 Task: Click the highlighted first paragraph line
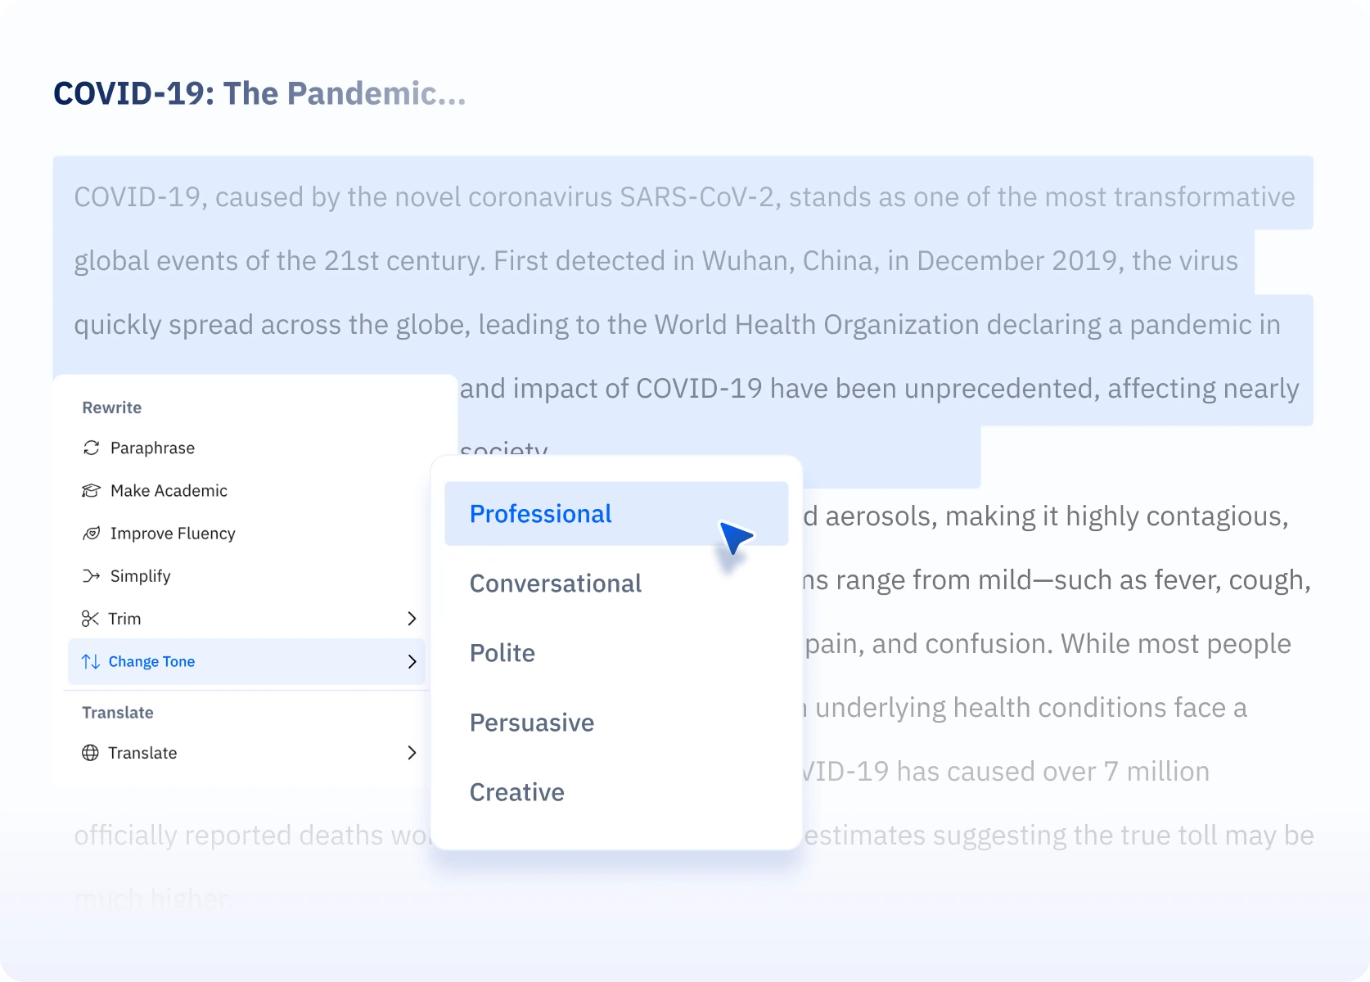(x=684, y=197)
